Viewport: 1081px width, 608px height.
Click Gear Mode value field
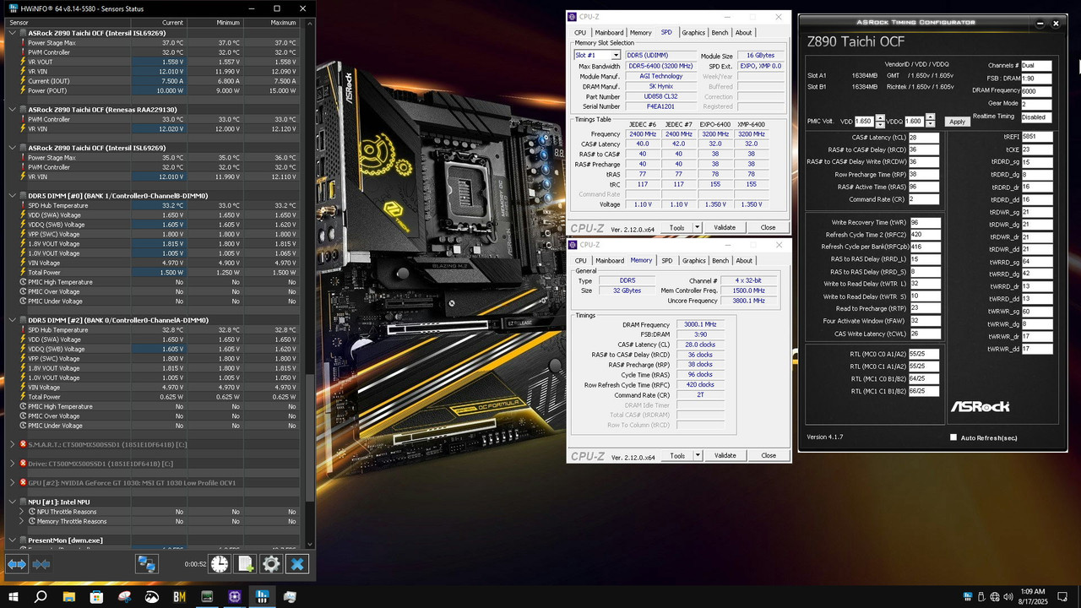[1036, 104]
